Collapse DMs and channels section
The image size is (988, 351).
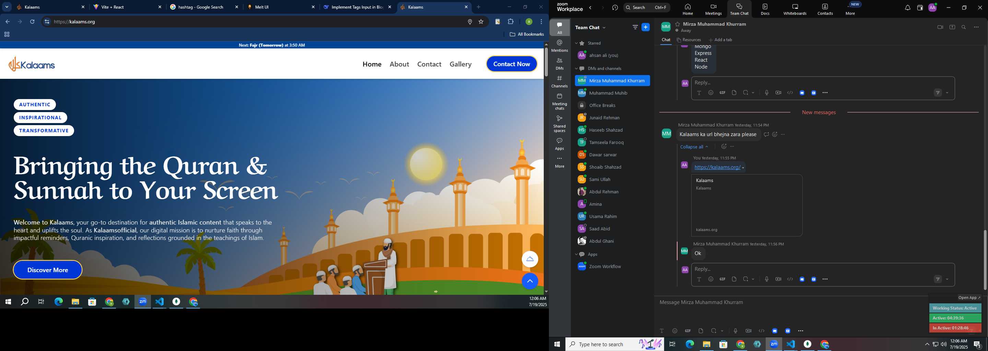pyautogui.click(x=576, y=69)
